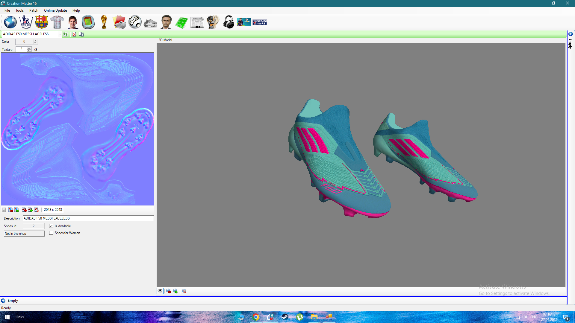Remove the rx3 texture file

(37, 210)
